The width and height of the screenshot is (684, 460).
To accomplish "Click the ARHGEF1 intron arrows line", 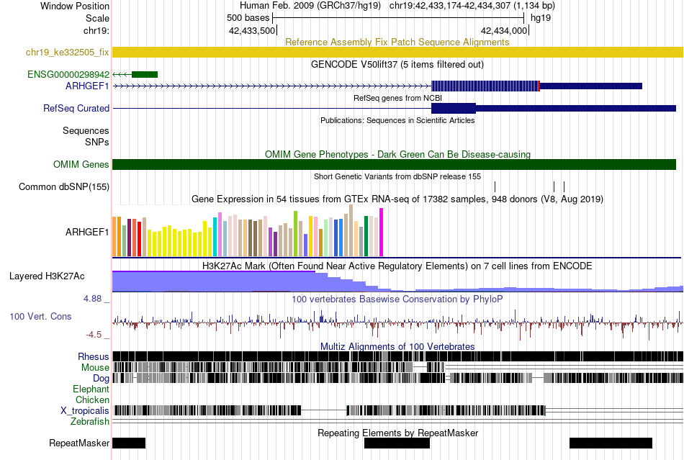I will point(271,86).
